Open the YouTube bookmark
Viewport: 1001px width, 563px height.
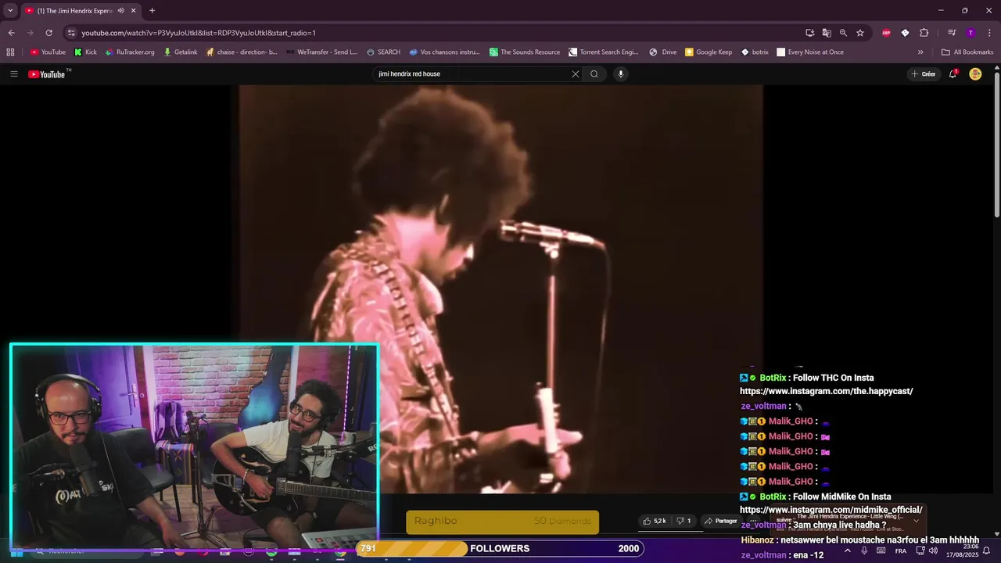[x=48, y=52]
